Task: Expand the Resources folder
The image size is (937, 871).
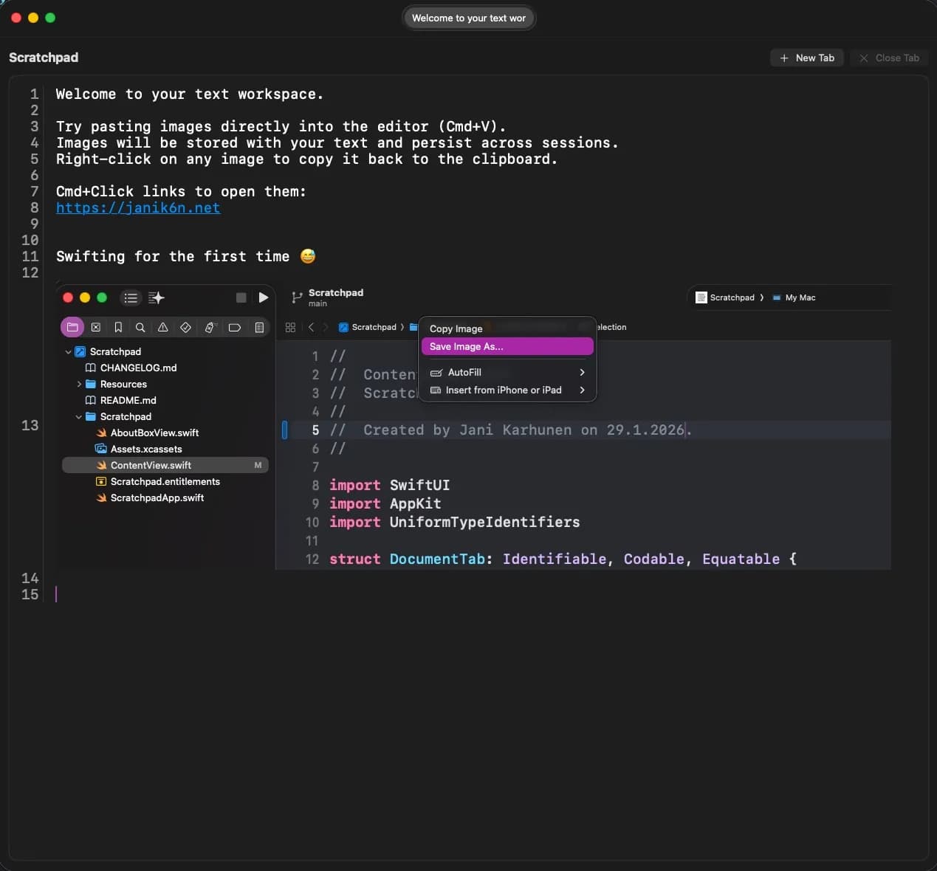Action: coord(79,385)
